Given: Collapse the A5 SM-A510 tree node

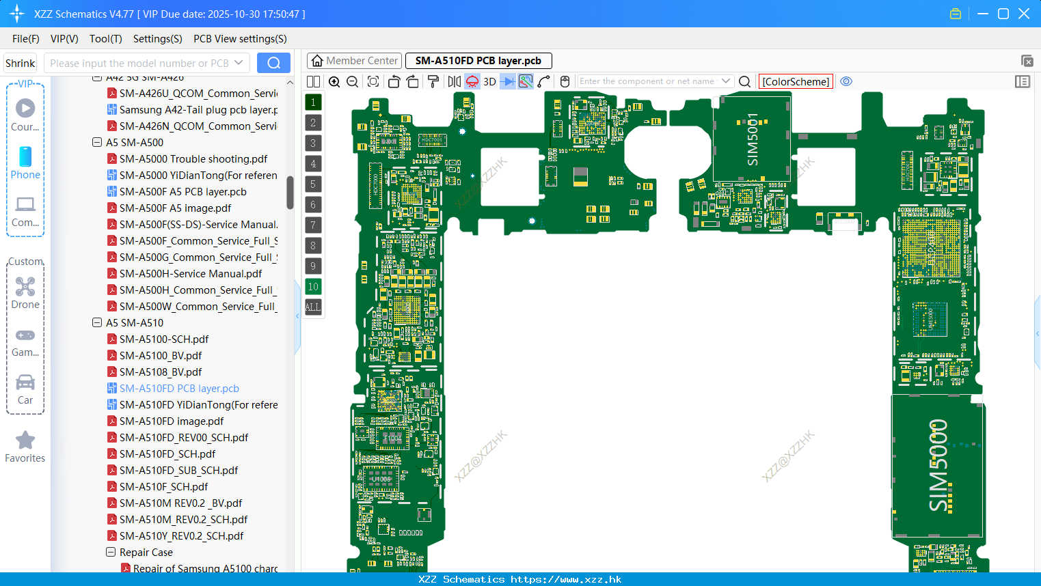Looking at the screenshot, I should pyautogui.click(x=97, y=322).
